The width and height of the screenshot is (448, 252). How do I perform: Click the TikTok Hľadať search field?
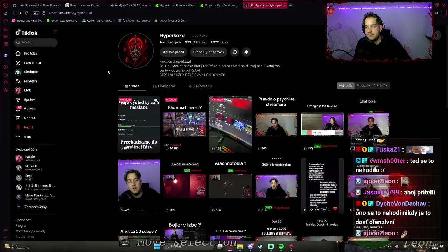click(36, 42)
